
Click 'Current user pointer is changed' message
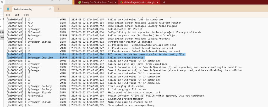click(x=130, y=42)
